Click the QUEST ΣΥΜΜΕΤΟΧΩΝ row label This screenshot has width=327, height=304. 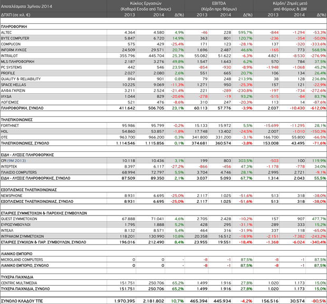coord(19,219)
